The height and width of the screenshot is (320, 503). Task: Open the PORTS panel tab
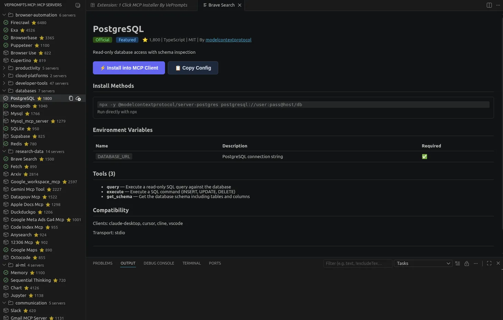click(x=215, y=263)
